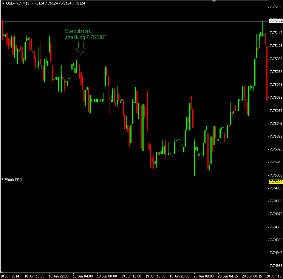Click the 7.75135 price scale label
Image resolution: width=283 pixels, height=279 pixels.
click(x=276, y=7)
